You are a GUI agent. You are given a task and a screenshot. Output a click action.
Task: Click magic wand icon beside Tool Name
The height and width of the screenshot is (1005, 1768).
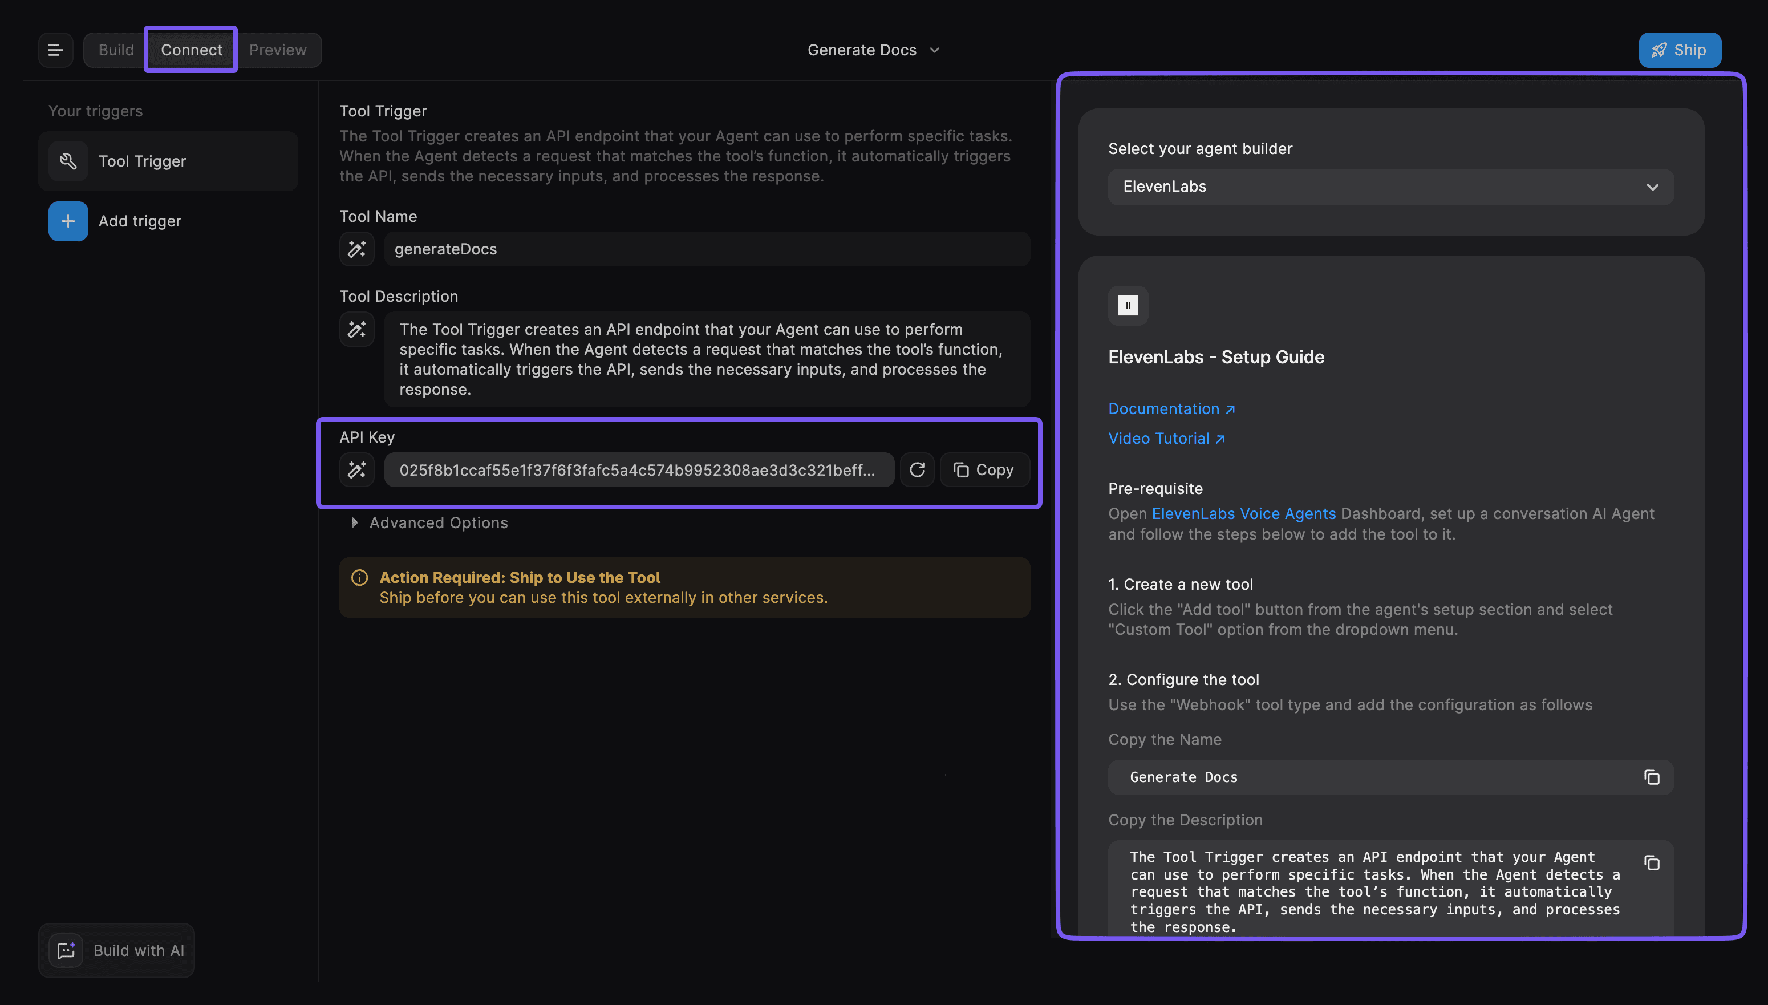click(357, 249)
